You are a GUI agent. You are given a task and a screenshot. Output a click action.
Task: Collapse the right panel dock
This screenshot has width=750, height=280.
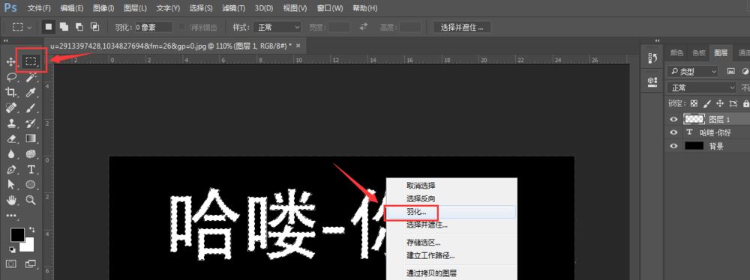[657, 41]
